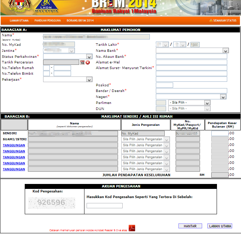Focus the SENDIRI name field
The width and height of the screenshot is (241, 234).
(x=73, y=133)
